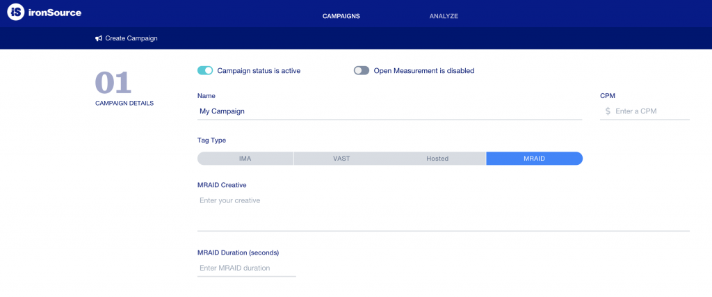
Task: Focus the MRAID Duration seconds input
Action: [246, 268]
